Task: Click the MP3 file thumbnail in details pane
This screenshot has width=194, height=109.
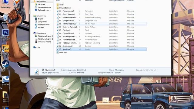Action: tap(36, 71)
